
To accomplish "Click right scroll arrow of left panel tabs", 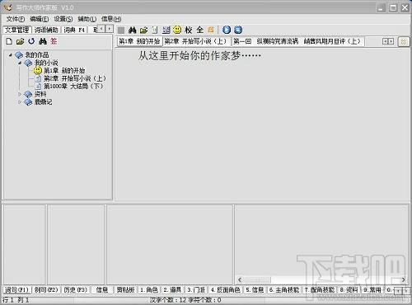I will point(110,29).
